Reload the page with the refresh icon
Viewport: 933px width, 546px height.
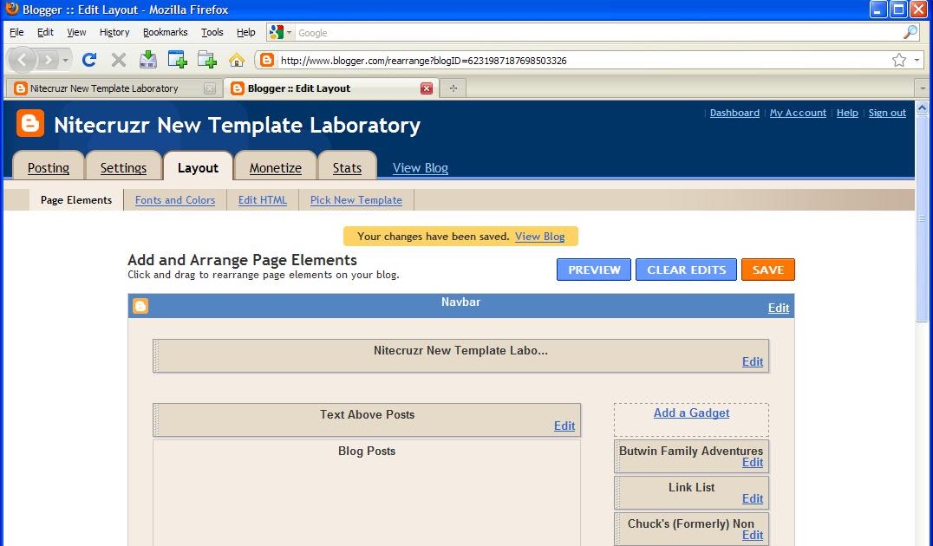[x=89, y=60]
